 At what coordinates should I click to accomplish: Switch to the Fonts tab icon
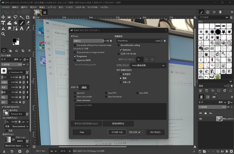pos(214,12)
